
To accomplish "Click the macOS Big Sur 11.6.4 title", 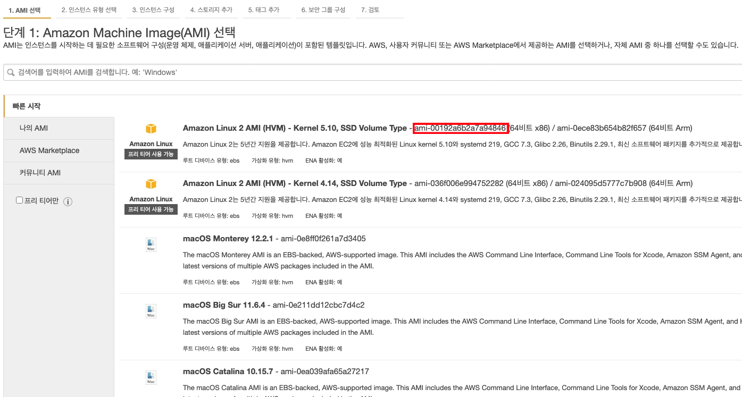I will (223, 305).
